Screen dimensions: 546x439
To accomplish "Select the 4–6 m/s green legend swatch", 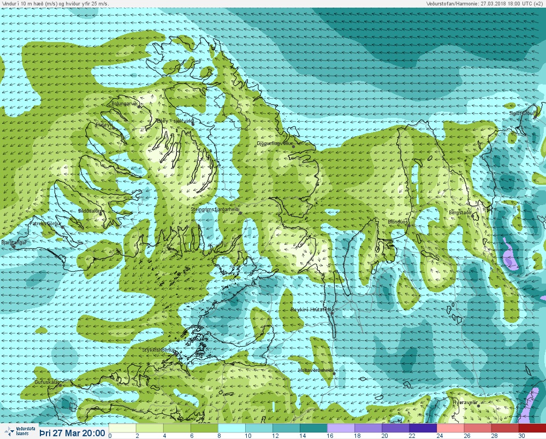I will (x=177, y=428).
